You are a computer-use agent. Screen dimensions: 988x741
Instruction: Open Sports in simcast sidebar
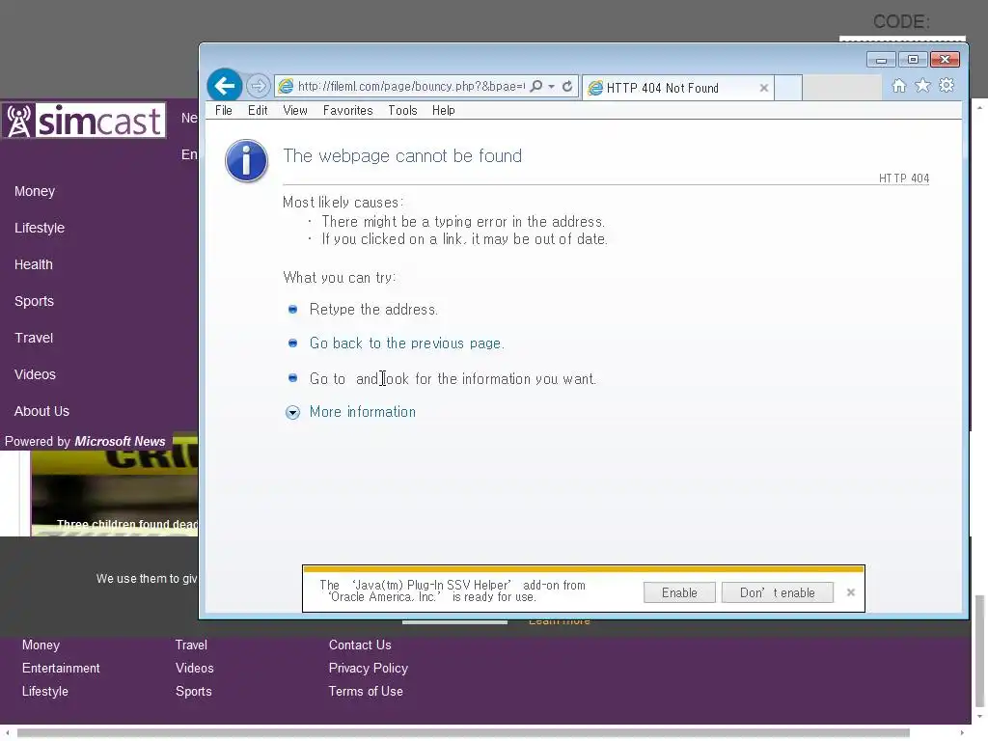(34, 301)
